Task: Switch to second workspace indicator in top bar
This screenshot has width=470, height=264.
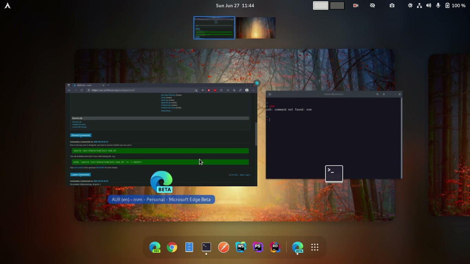Action: (x=337, y=5)
